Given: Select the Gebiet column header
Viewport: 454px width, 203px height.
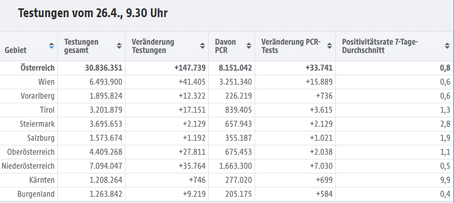Looking at the screenshot, I should tap(16, 50).
